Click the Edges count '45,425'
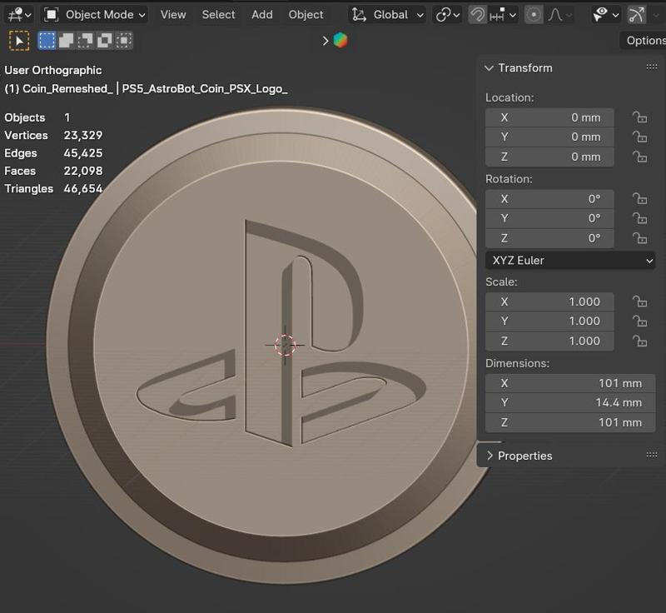The height and width of the screenshot is (613, 666). coord(82,153)
